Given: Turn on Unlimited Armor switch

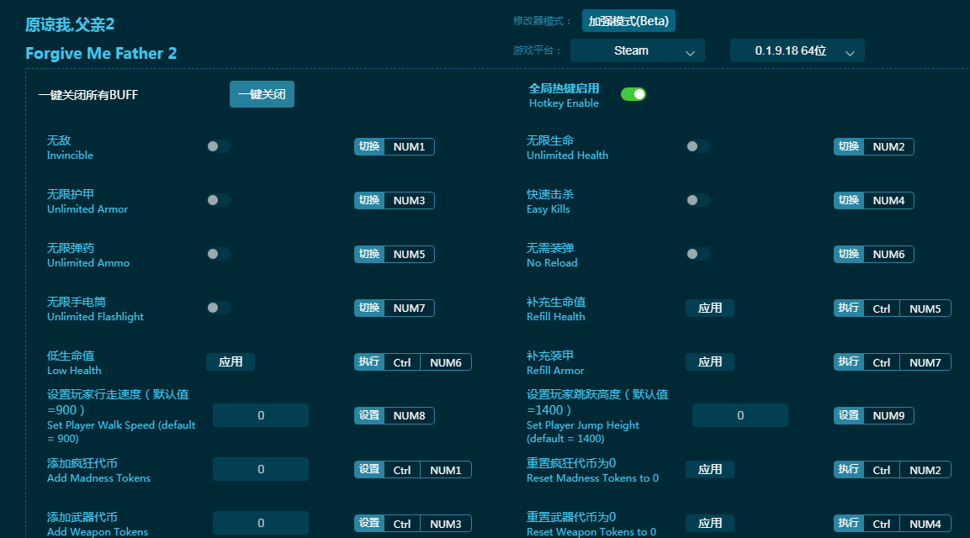Looking at the screenshot, I should tap(219, 200).
